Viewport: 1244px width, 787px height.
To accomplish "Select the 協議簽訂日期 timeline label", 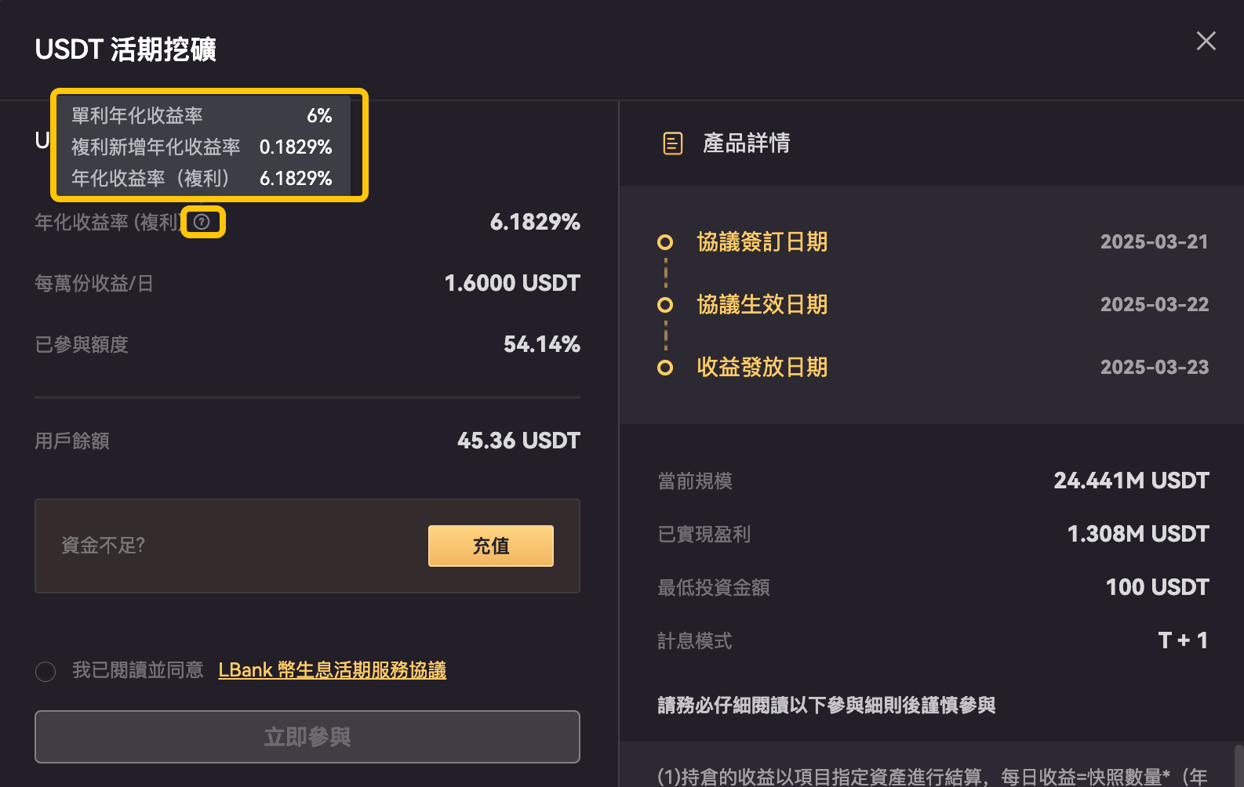I will [762, 242].
